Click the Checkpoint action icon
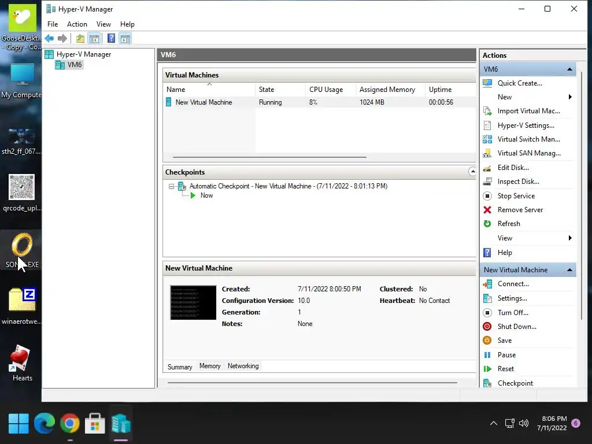Viewport: 592px width, 444px height. (x=487, y=383)
